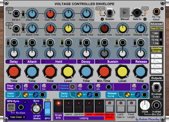
Task: Click the Envelope Output jack
Action: coord(156,87)
